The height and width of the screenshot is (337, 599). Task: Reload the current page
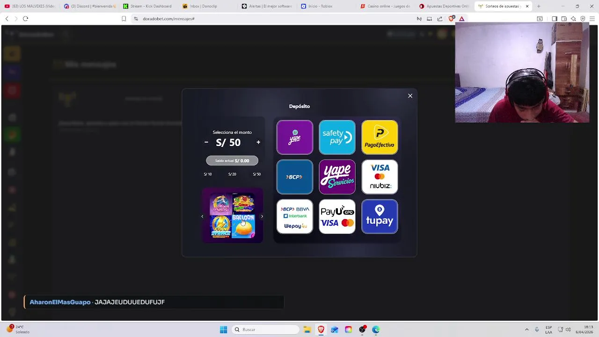tap(25, 19)
